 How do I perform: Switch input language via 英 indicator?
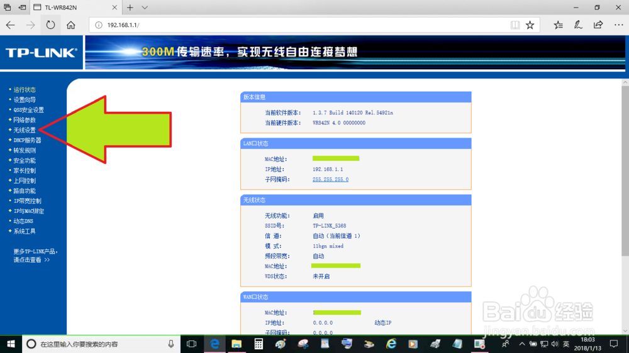point(566,344)
